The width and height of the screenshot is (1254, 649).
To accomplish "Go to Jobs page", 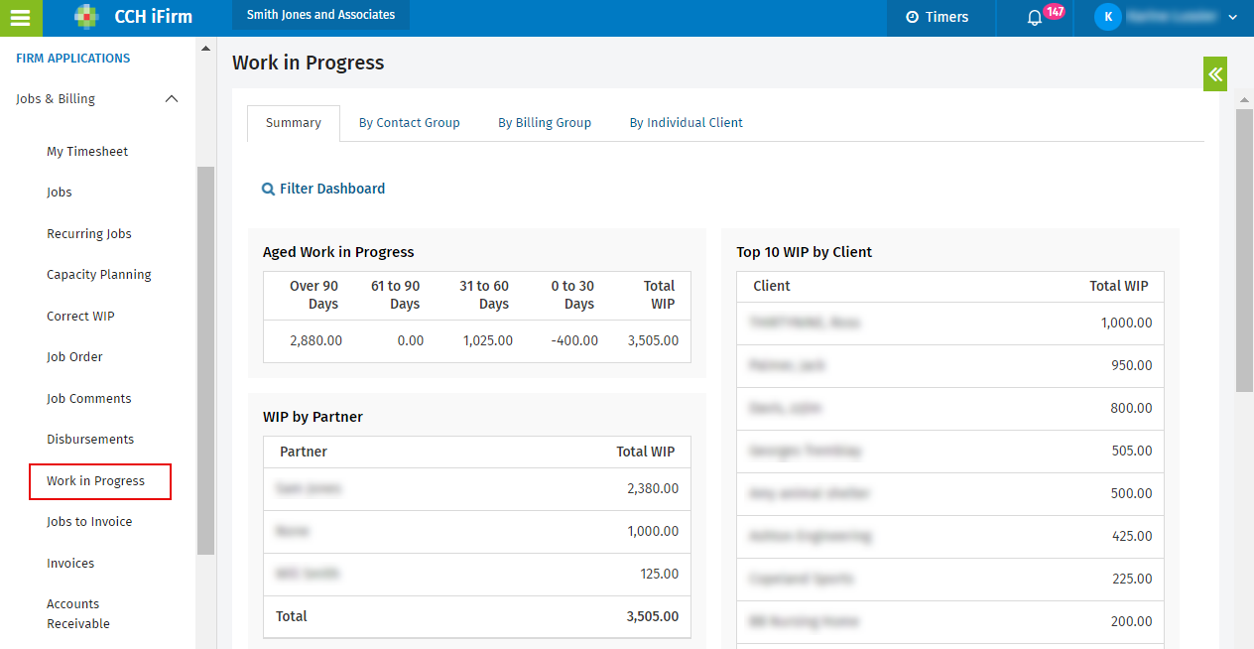I will [60, 193].
